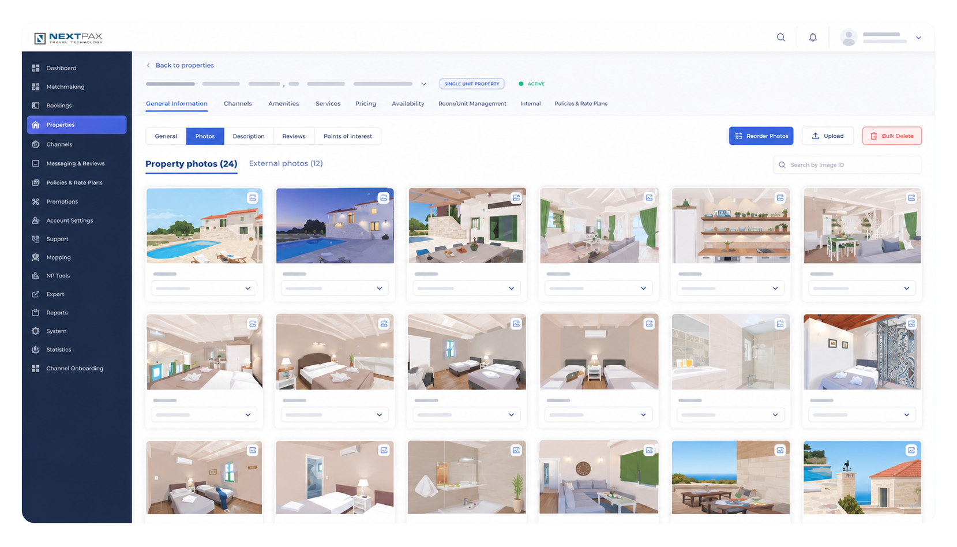Select the Photos sub-tab
The image size is (957, 547).
tap(205, 136)
